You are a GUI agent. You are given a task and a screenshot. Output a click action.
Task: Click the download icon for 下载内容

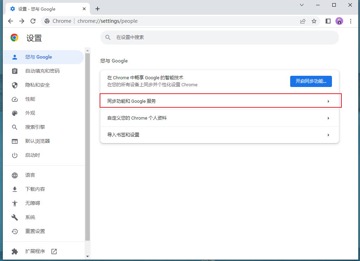[x=15, y=189]
